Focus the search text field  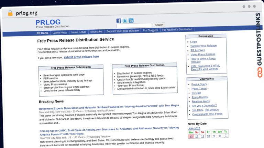(x=134, y=25)
